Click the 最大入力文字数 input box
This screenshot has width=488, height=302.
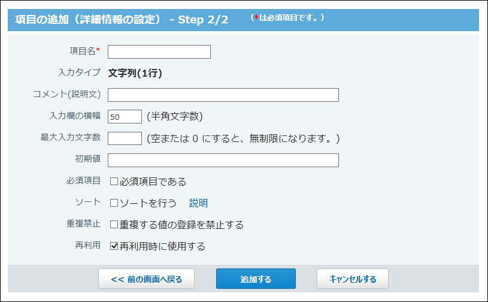point(125,138)
